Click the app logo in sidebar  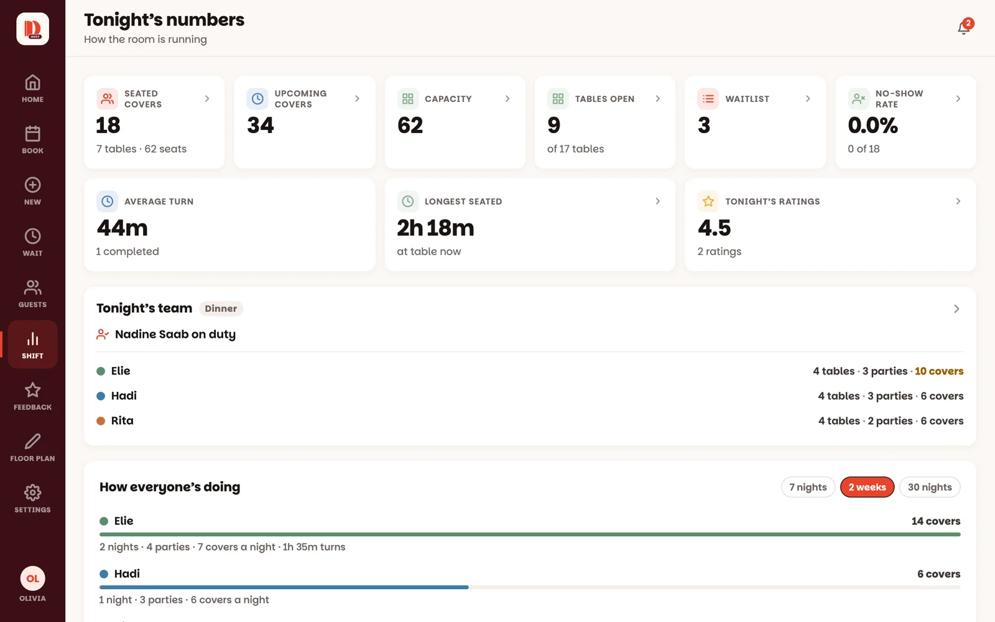[x=32, y=29]
